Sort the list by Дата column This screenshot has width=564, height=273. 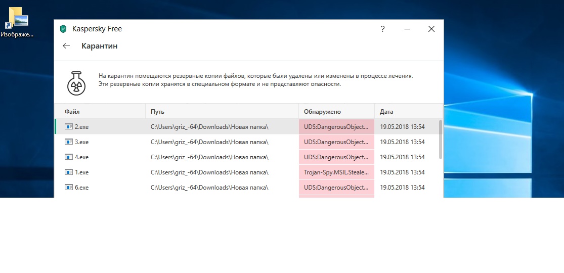click(386, 112)
